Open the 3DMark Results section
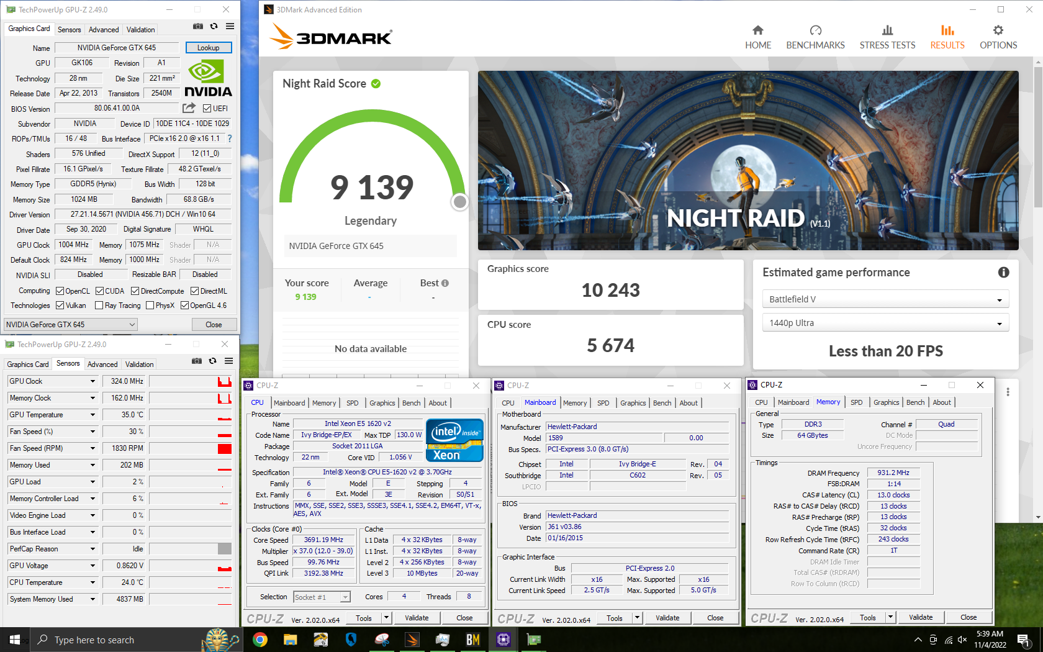The width and height of the screenshot is (1043, 652). [947, 37]
